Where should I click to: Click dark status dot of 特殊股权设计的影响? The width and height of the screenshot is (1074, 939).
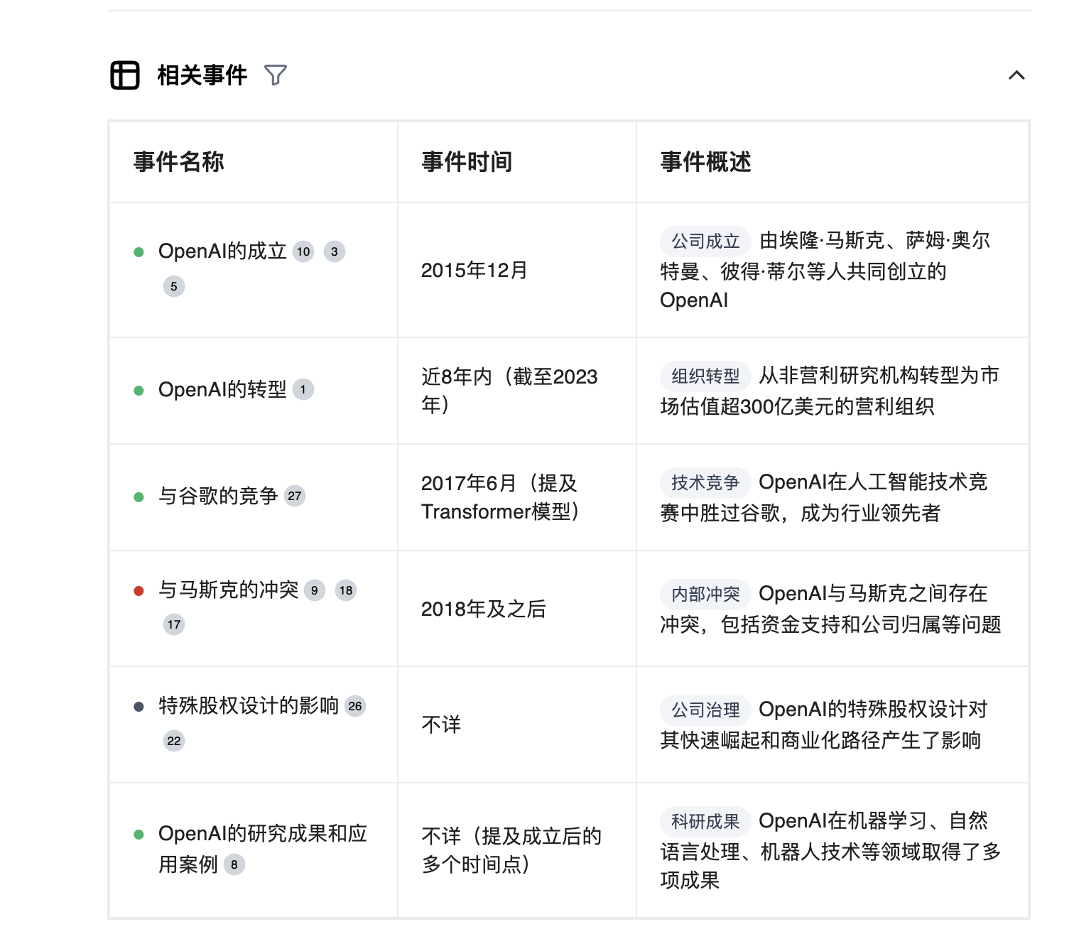coord(139,707)
